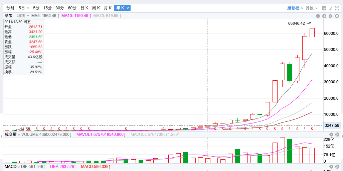This screenshot has width=343, height=171.
Task: Toggle the MA10 moving average line
Action: 76,16
